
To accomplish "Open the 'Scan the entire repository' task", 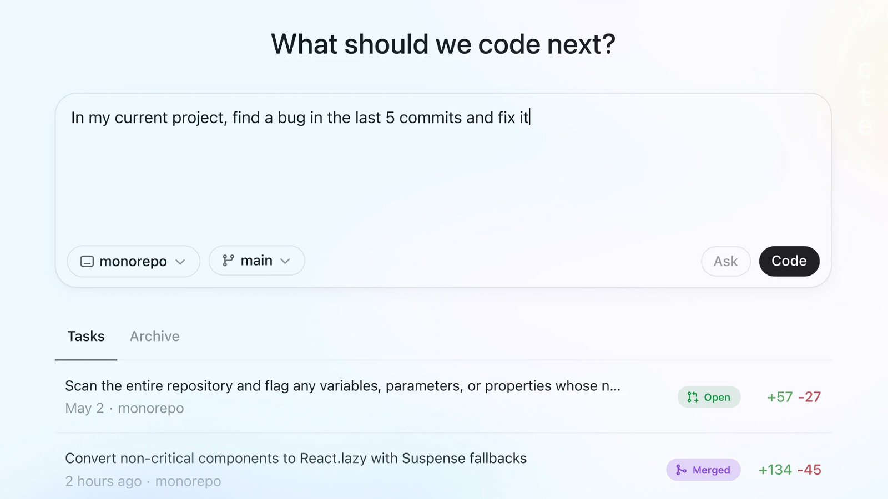I will [443, 397].
